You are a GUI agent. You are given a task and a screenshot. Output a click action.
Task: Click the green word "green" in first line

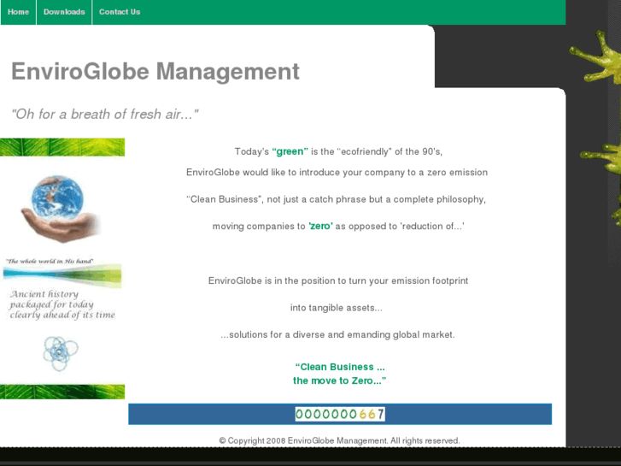coord(290,151)
